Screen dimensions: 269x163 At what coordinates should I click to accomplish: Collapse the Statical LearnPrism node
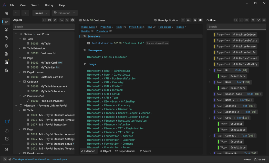16,34
